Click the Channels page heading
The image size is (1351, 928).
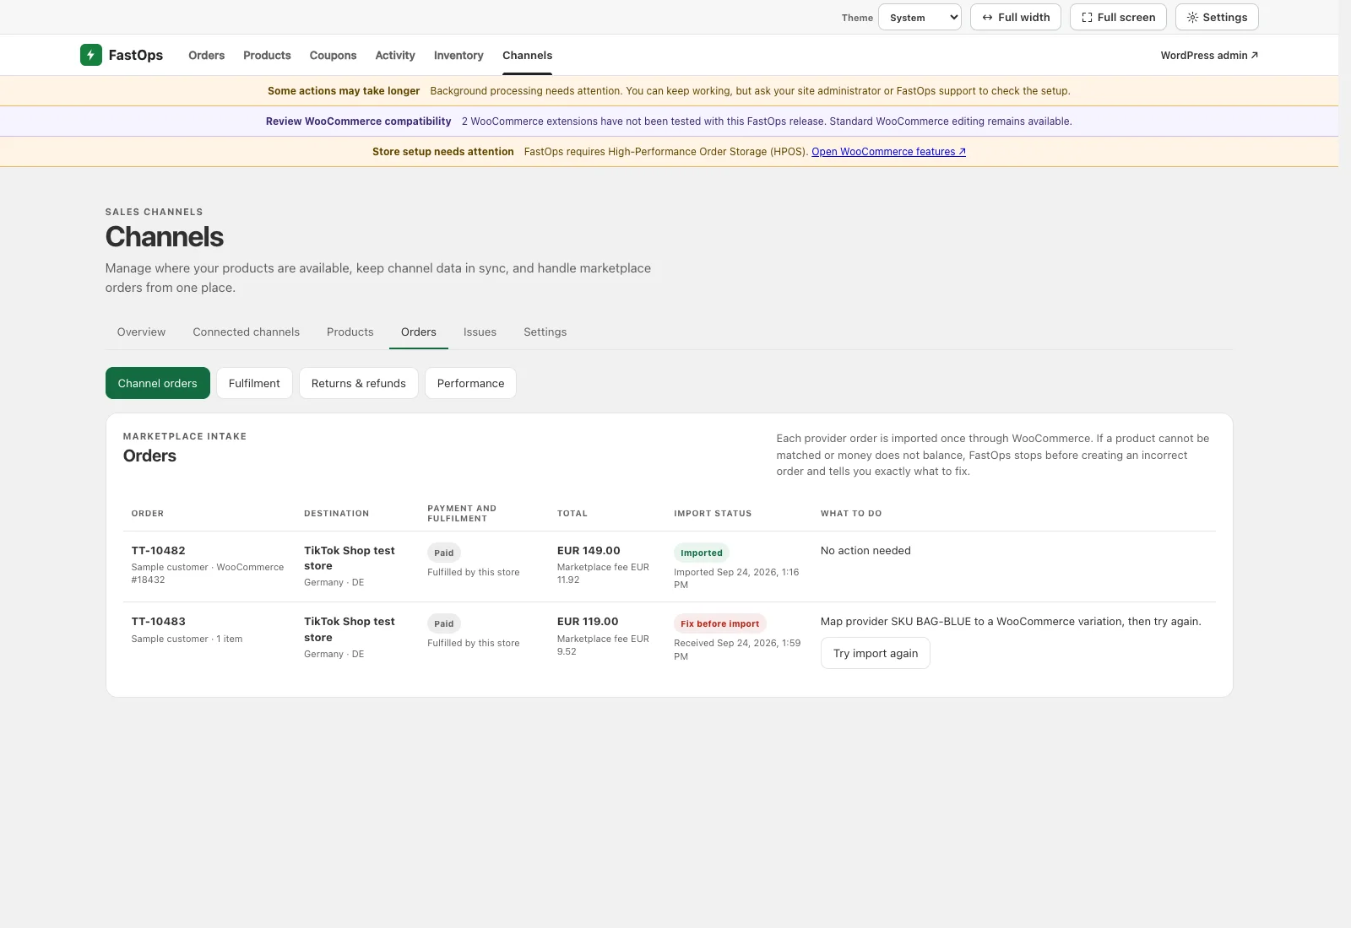pyautogui.click(x=165, y=236)
